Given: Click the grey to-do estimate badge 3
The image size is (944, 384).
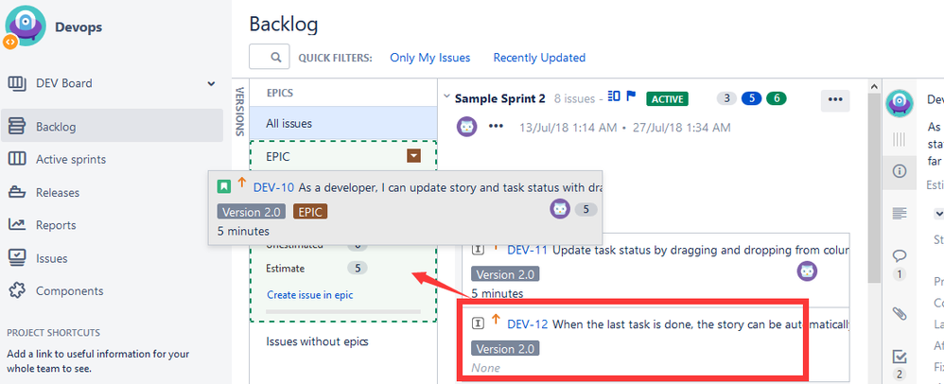Looking at the screenshot, I should [x=726, y=98].
